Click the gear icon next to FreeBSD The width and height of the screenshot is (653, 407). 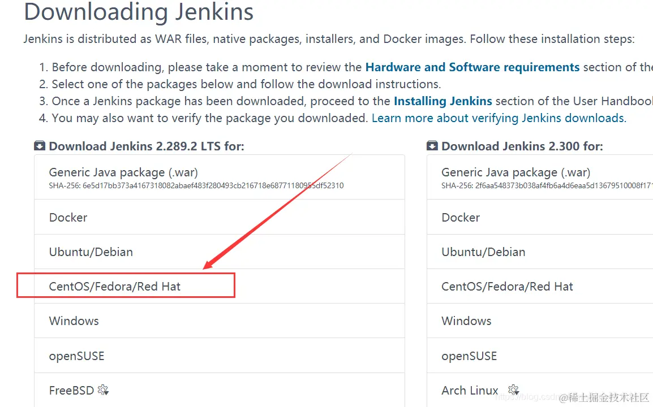click(103, 390)
